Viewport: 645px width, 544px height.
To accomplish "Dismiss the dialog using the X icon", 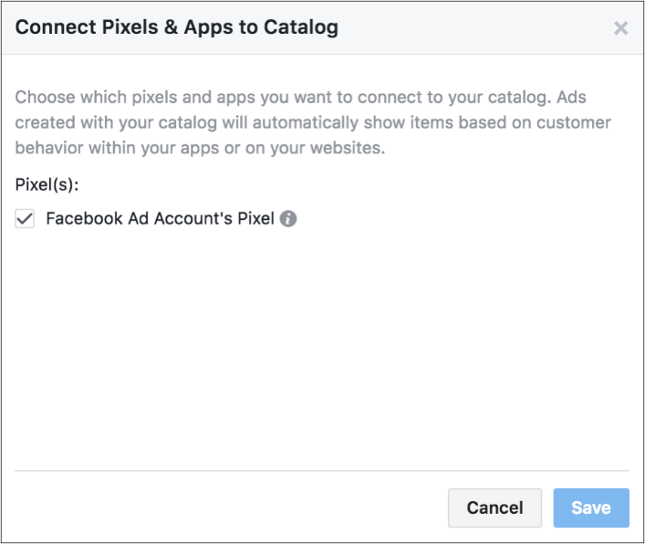I will pos(620,28).
